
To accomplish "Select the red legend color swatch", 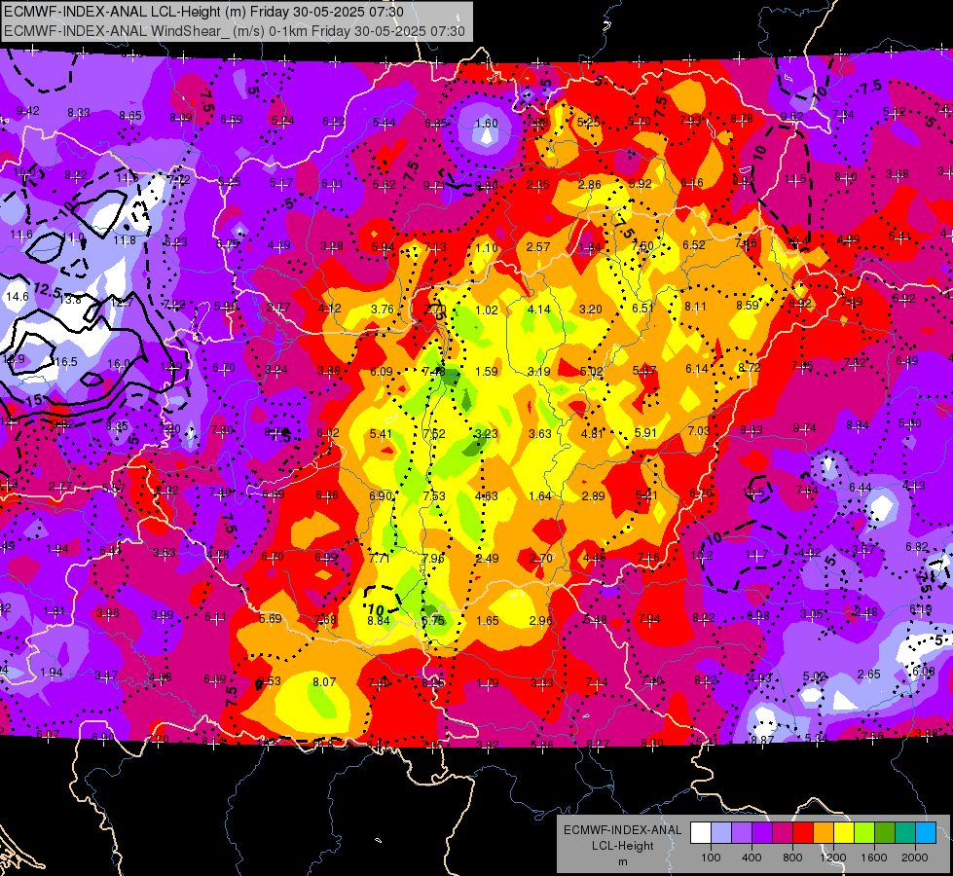I will coord(803,833).
